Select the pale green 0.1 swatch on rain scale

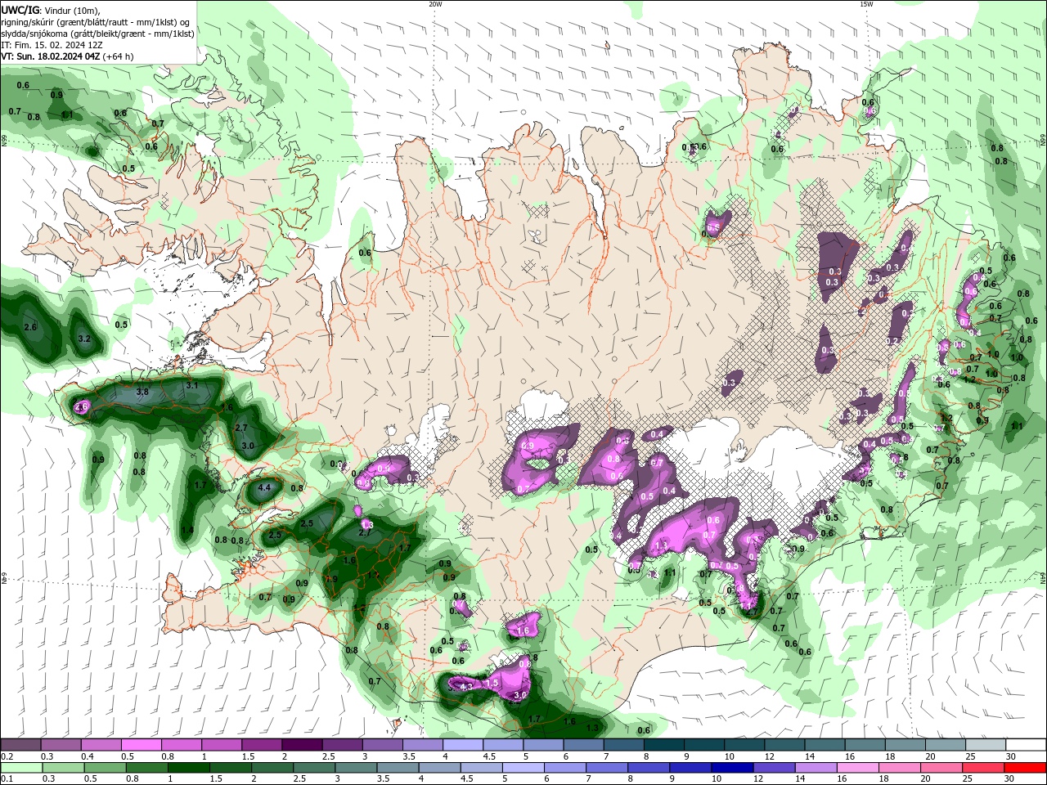point(20,768)
